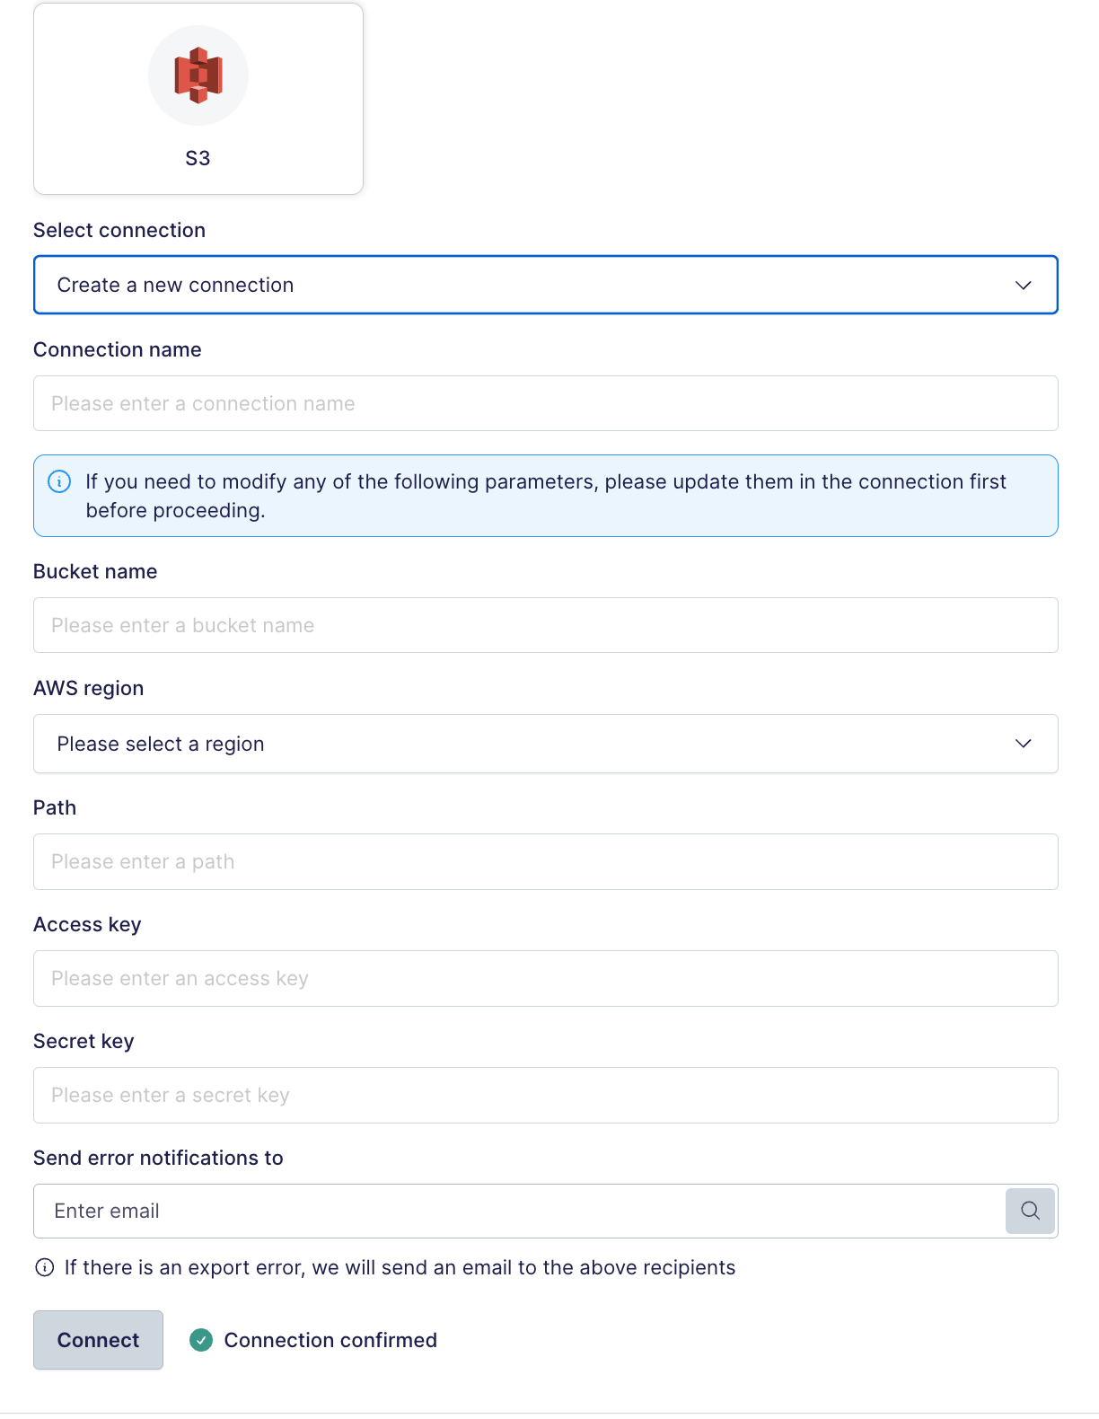Click the red S3 bucket logo icon

[x=198, y=75]
